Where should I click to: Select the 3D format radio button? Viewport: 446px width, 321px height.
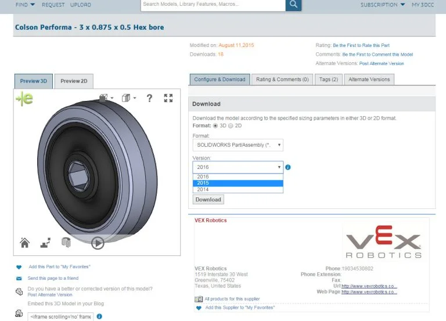[x=216, y=125]
